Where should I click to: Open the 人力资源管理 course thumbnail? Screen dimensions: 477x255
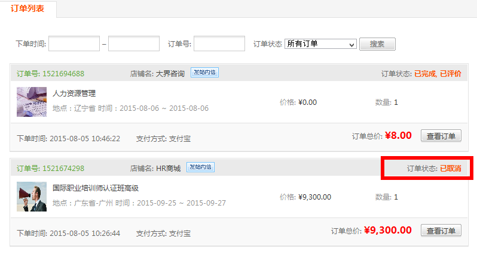point(32,102)
